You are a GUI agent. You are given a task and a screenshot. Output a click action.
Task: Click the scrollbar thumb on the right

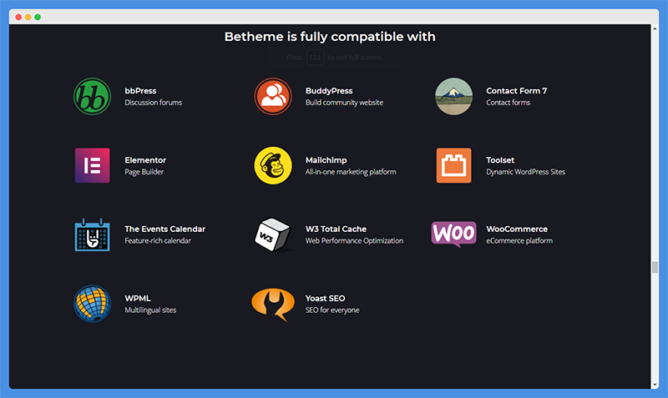(655, 267)
